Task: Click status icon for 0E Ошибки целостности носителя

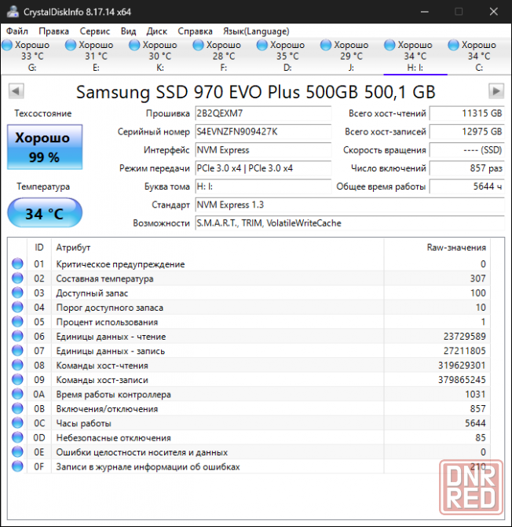Action: (17, 451)
